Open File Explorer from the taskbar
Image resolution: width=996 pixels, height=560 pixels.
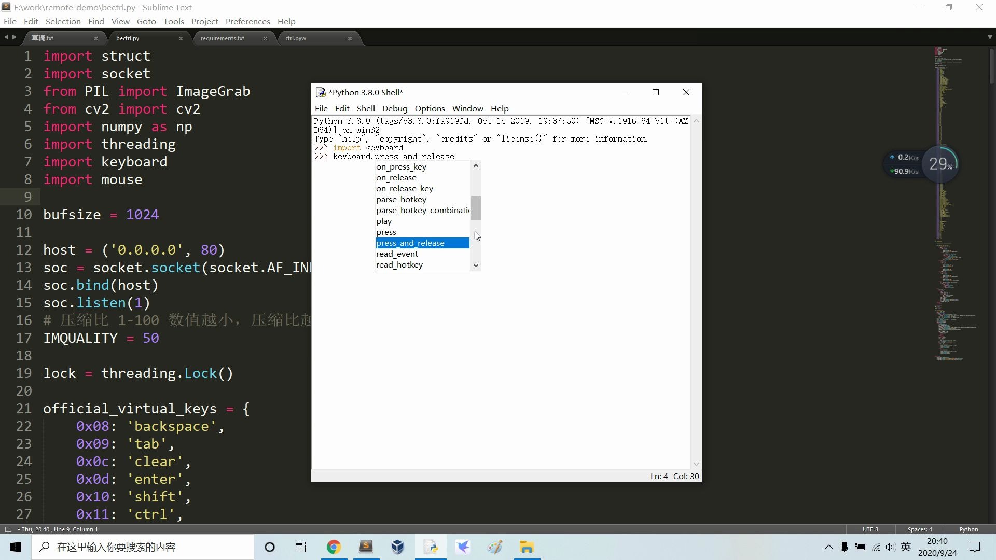click(x=527, y=547)
